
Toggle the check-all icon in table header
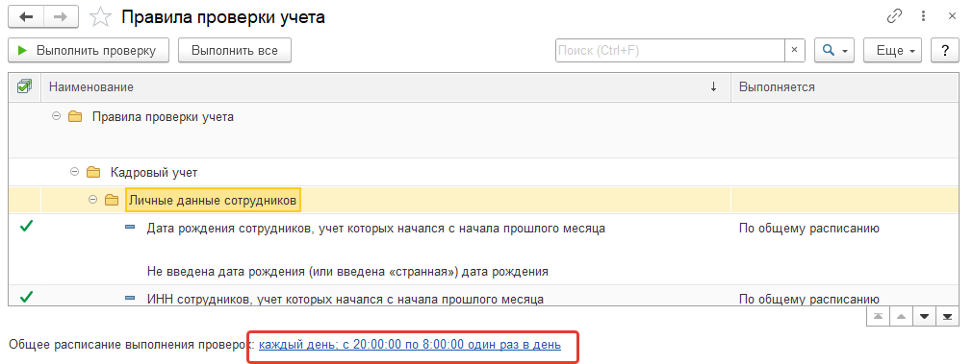[24, 86]
